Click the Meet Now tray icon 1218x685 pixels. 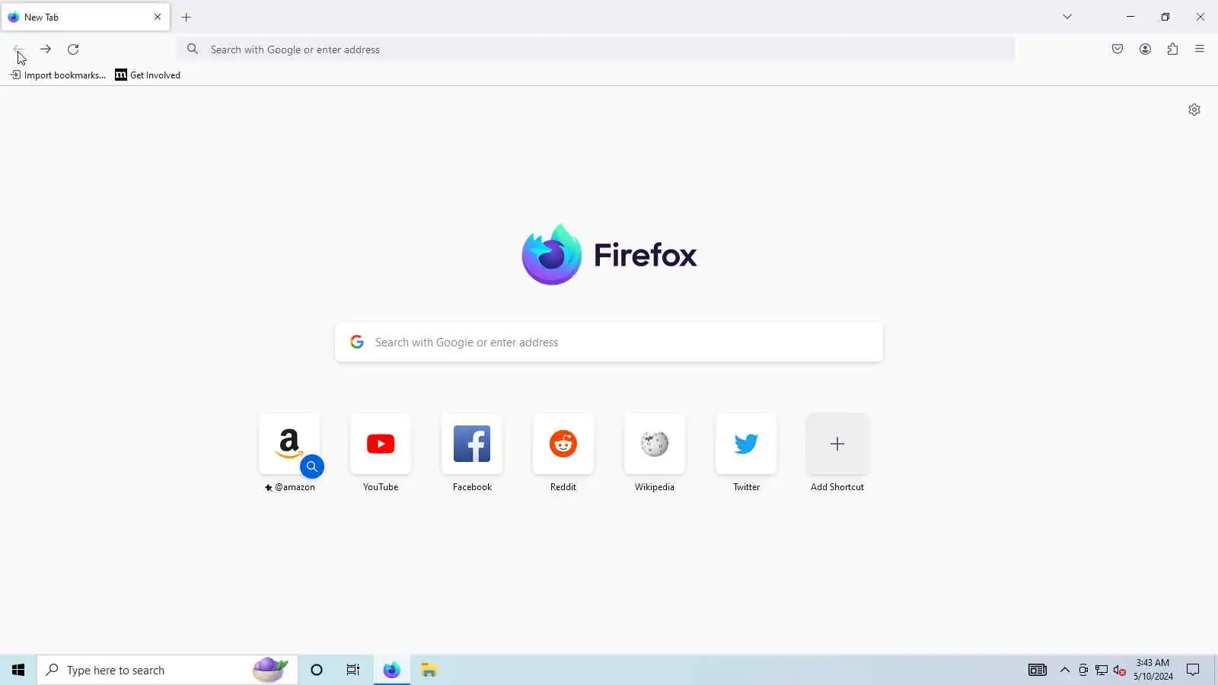(x=1083, y=670)
